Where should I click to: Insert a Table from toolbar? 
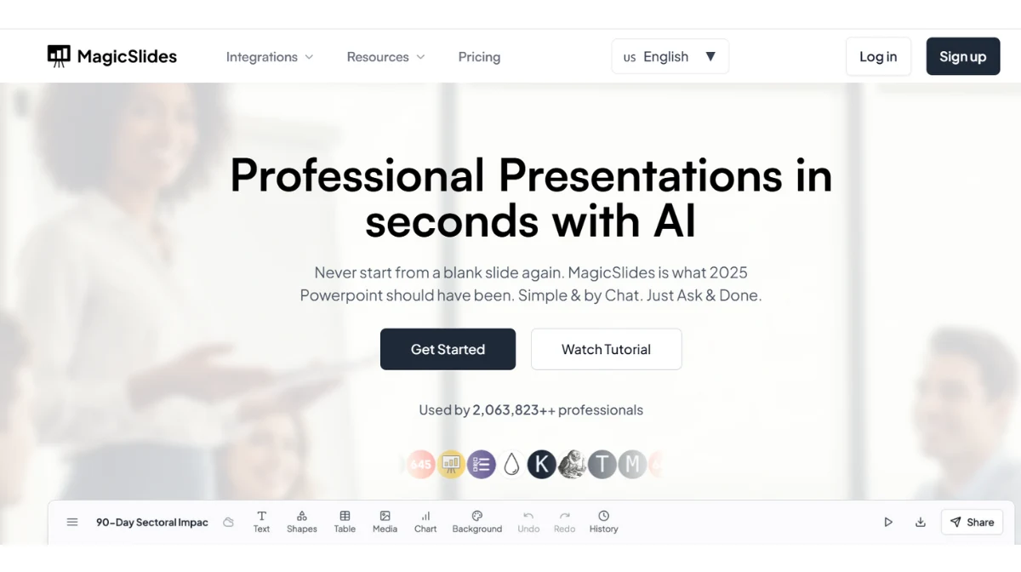[x=345, y=522]
